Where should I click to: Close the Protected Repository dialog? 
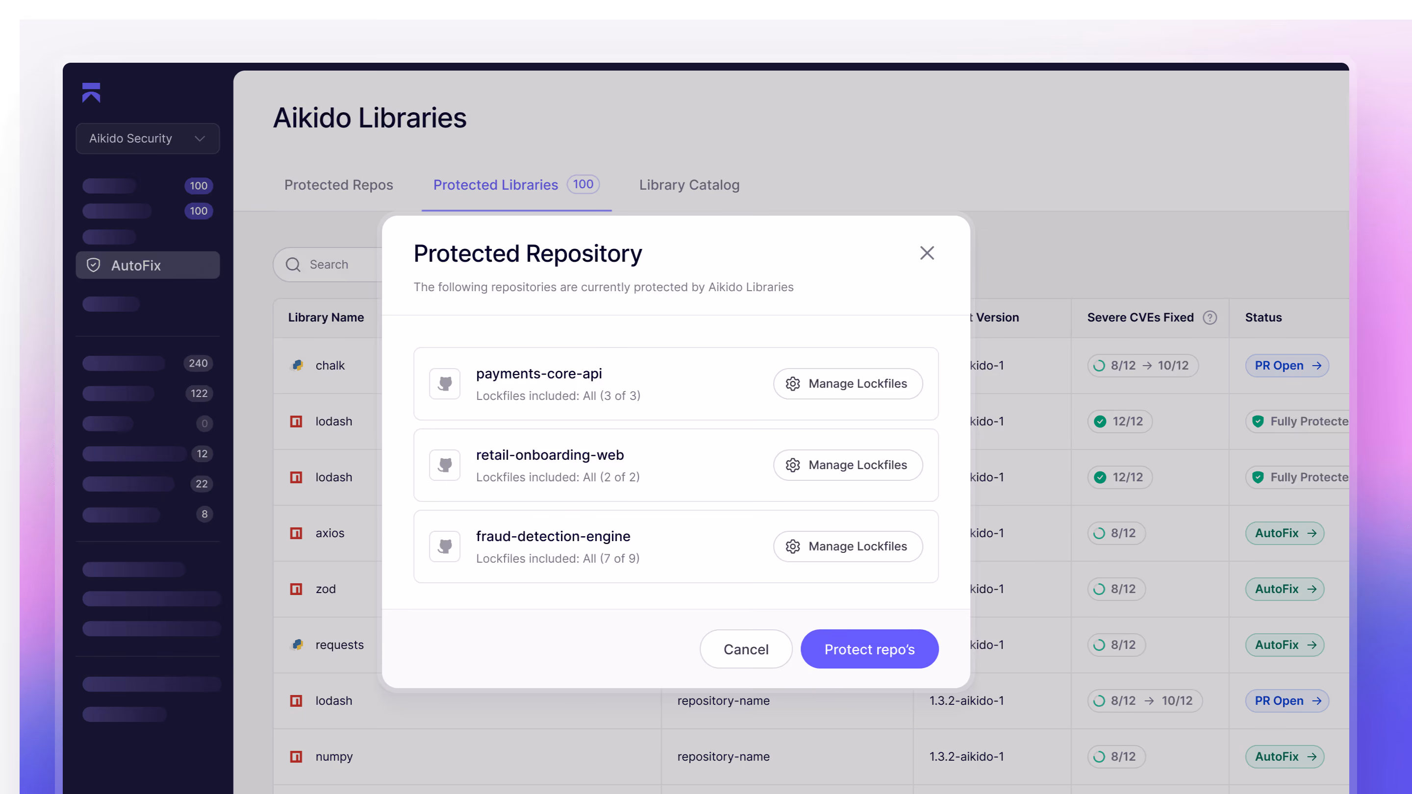point(927,252)
